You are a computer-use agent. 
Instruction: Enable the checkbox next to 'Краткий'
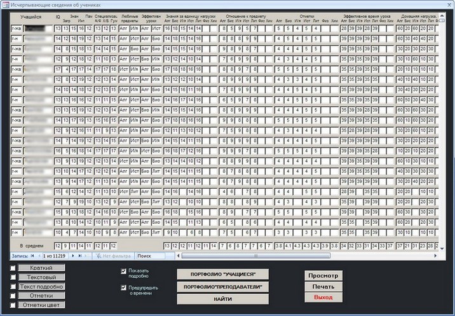coord(13,268)
